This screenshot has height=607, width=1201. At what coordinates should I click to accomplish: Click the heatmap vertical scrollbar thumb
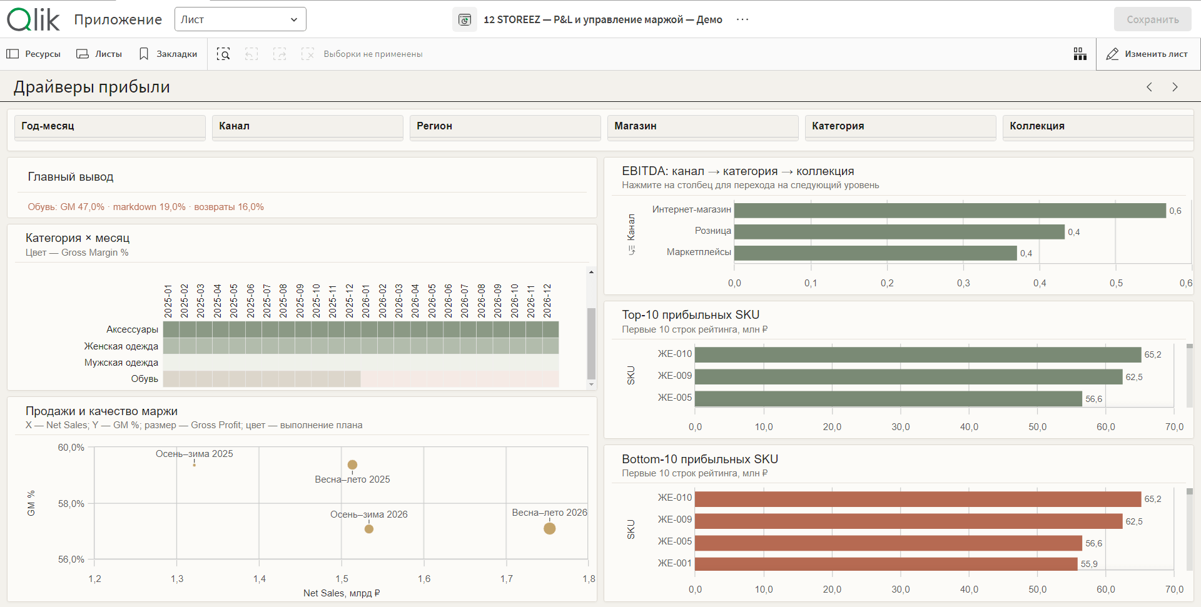click(x=591, y=344)
